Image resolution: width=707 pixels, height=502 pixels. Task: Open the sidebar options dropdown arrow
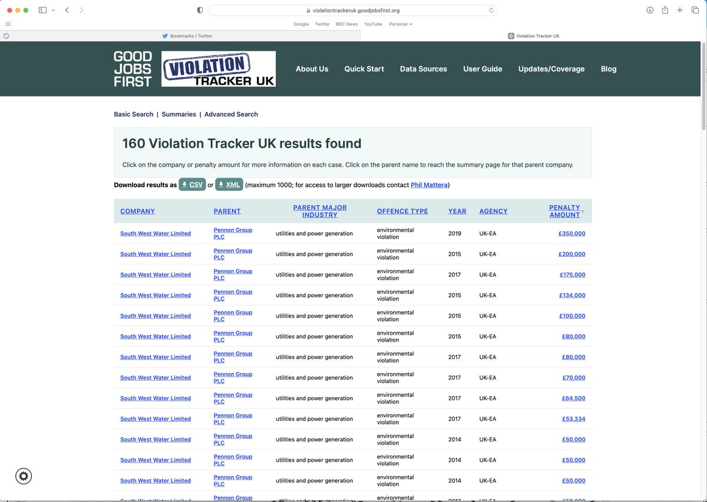53,10
